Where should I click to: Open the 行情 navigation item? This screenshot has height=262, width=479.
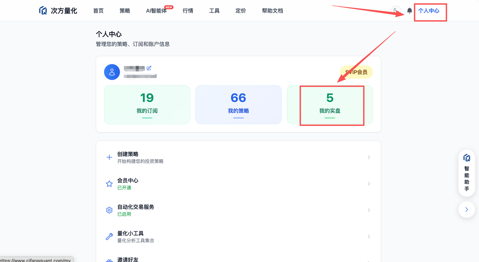188,11
